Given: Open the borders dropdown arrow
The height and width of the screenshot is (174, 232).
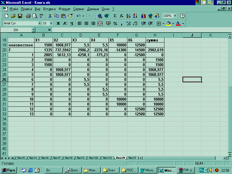Looking at the screenshot, I should point(163,23).
